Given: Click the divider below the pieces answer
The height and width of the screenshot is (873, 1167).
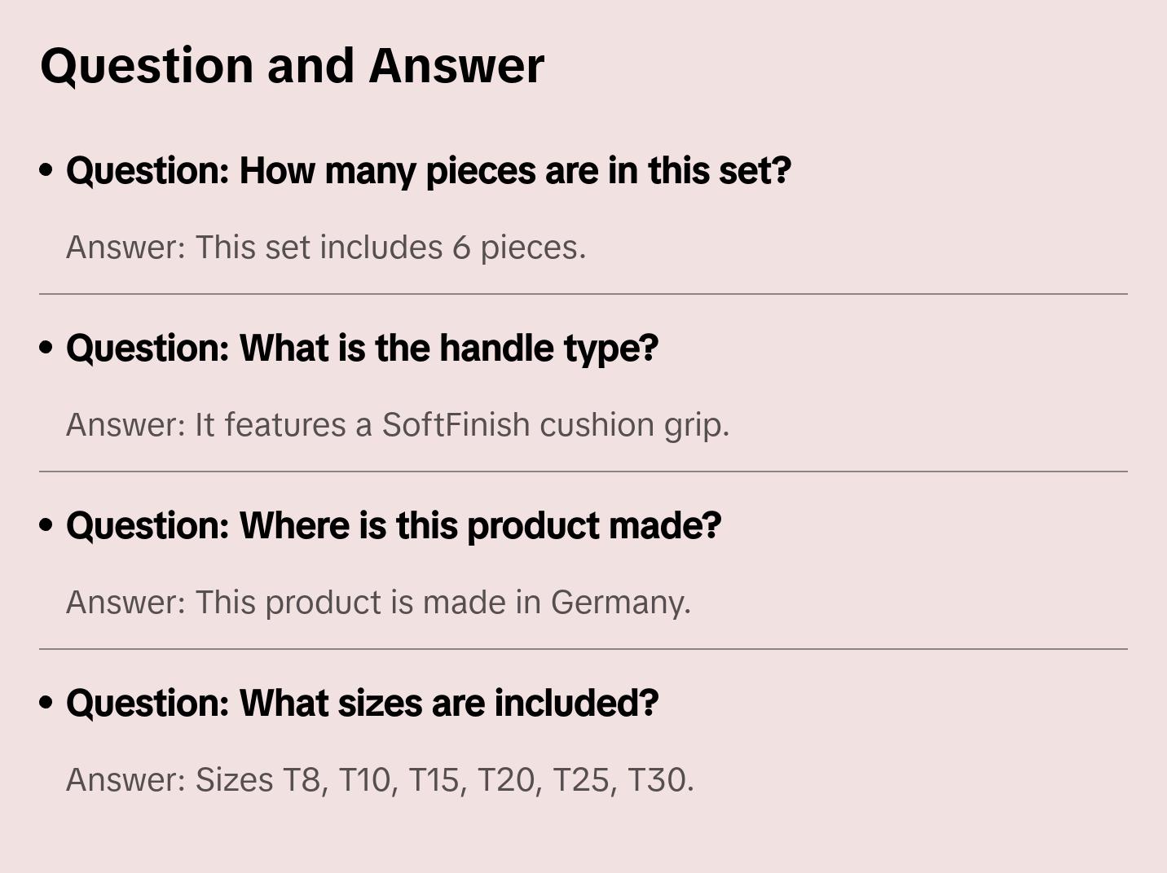Looking at the screenshot, I should point(583,294).
